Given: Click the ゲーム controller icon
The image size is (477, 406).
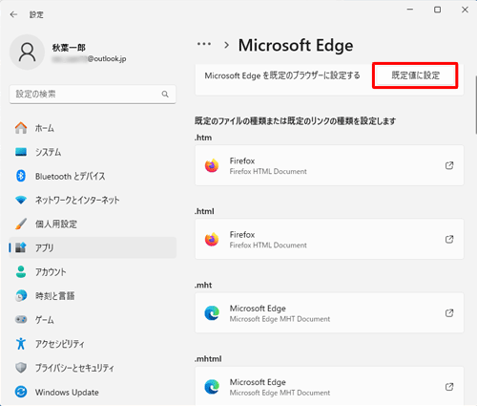Looking at the screenshot, I should tap(21, 319).
